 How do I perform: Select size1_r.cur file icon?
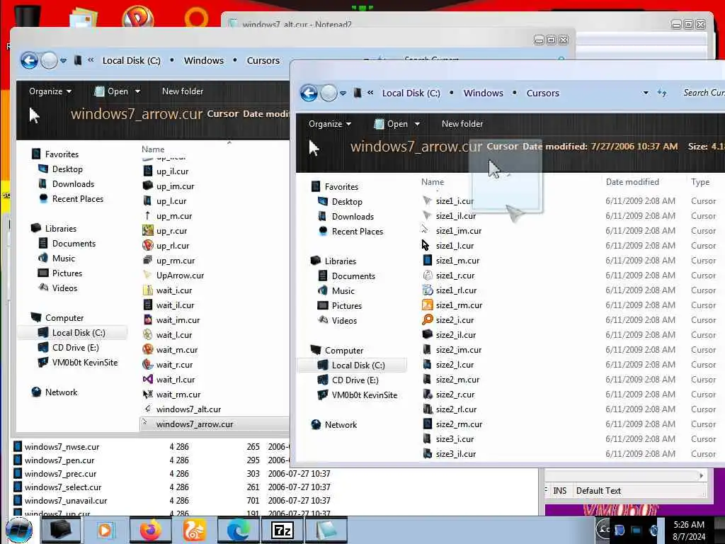click(x=428, y=276)
